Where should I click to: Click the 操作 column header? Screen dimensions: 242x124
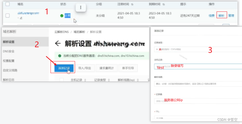point(212,4)
